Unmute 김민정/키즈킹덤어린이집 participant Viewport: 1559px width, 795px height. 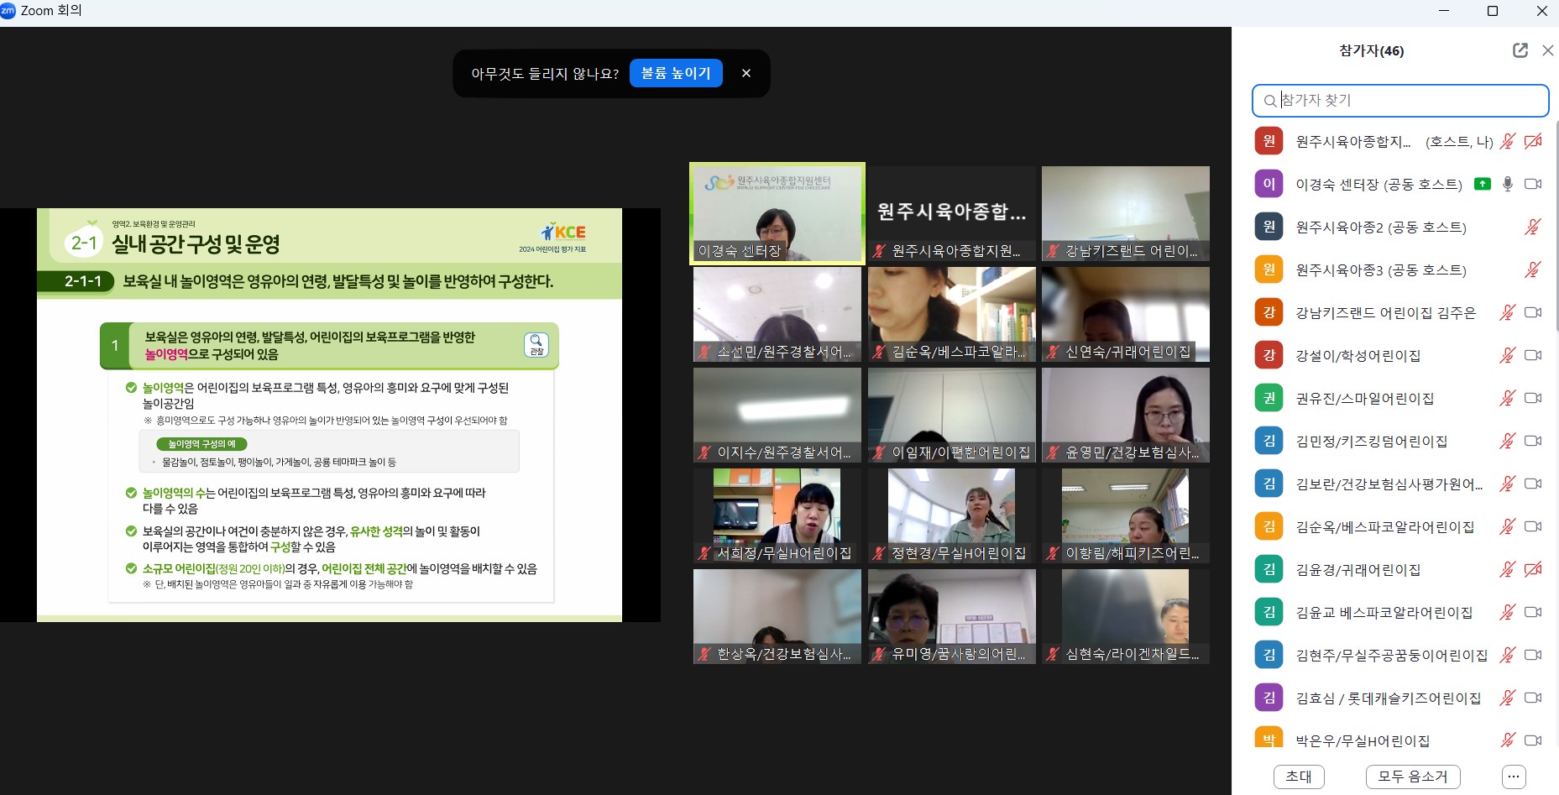(x=1508, y=441)
